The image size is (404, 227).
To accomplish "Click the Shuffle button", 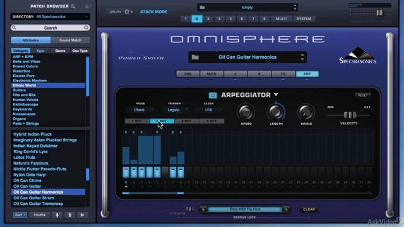I will [x=39, y=215].
